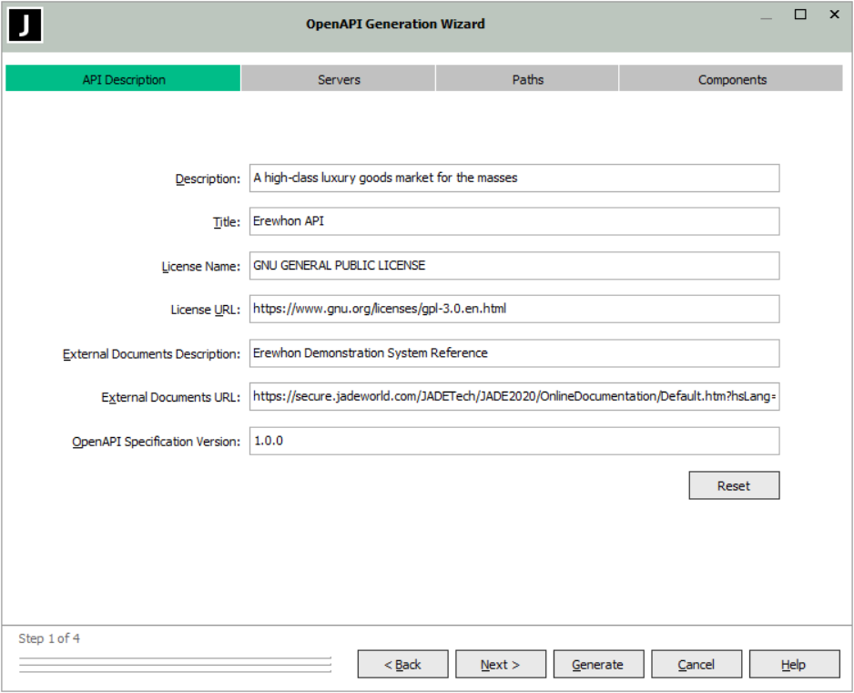The image size is (854, 693).
Task: Click the API Description tab
Action: tap(124, 79)
